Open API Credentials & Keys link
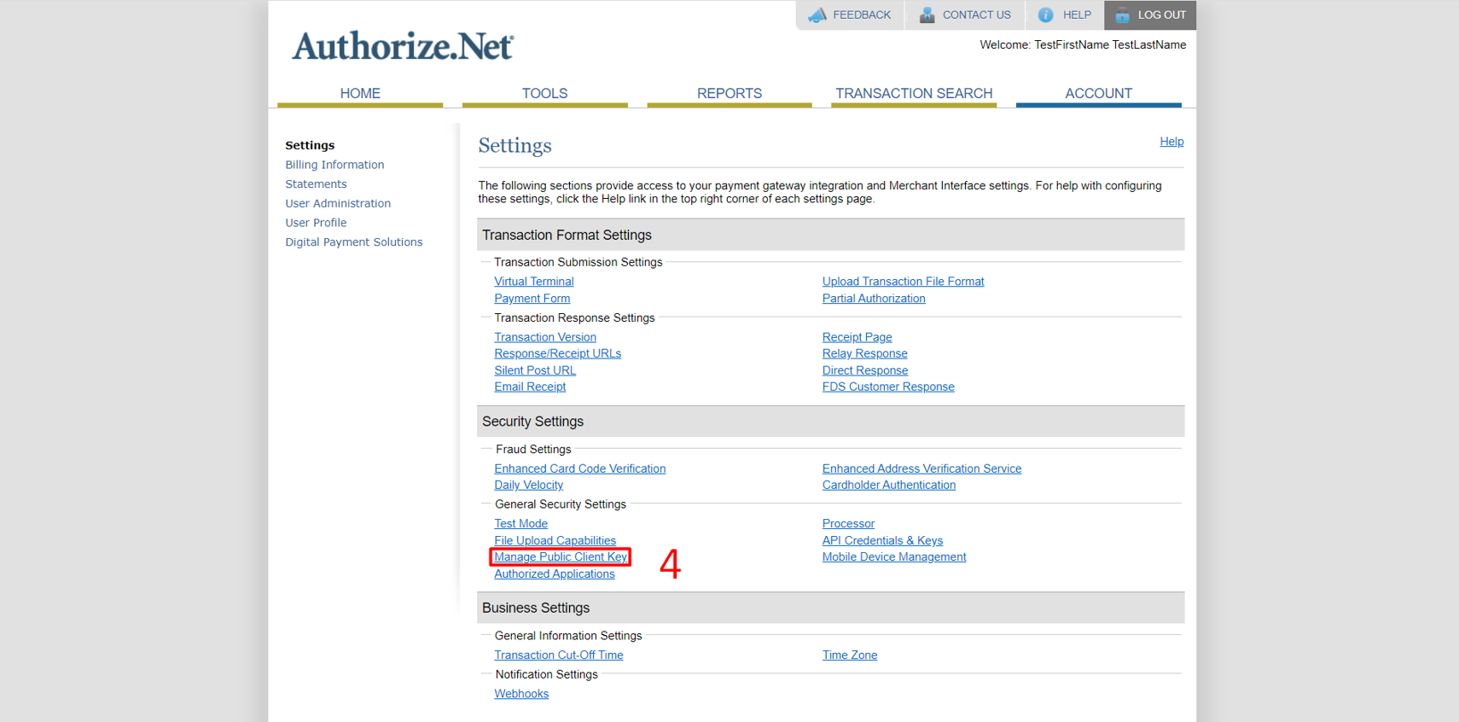The image size is (1459, 722). (882, 540)
